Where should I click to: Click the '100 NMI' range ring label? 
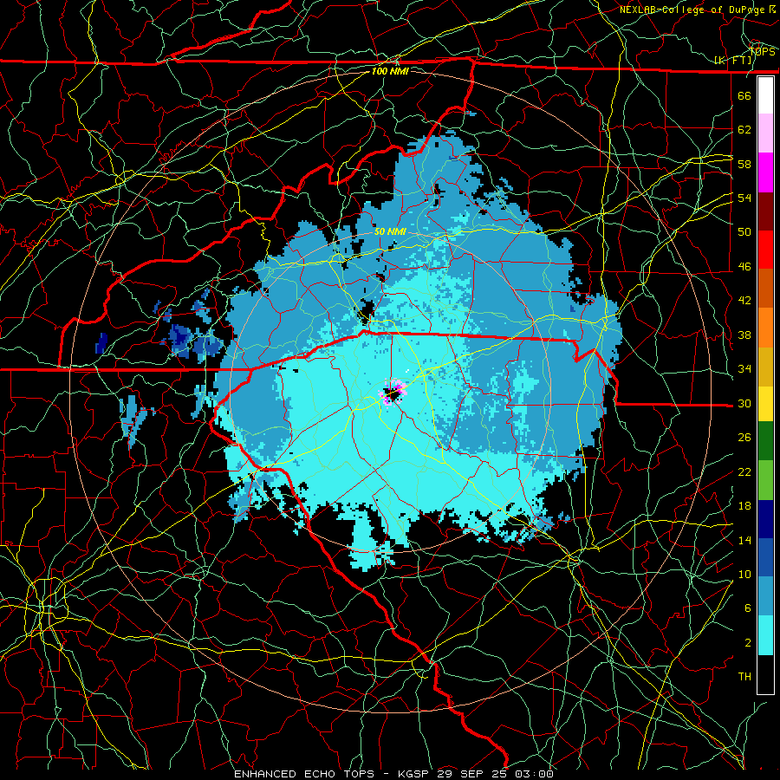tap(390, 71)
